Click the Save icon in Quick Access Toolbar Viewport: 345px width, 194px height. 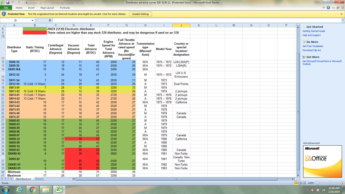pos(8,2)
